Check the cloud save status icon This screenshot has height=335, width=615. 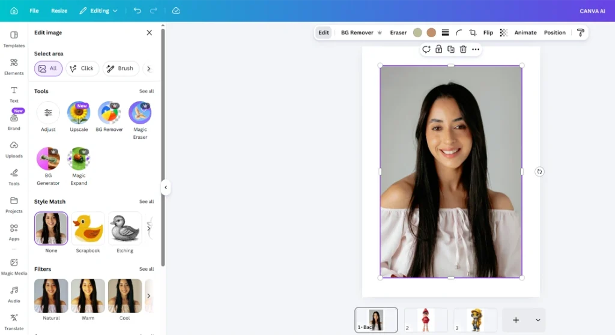click(176, 11)
